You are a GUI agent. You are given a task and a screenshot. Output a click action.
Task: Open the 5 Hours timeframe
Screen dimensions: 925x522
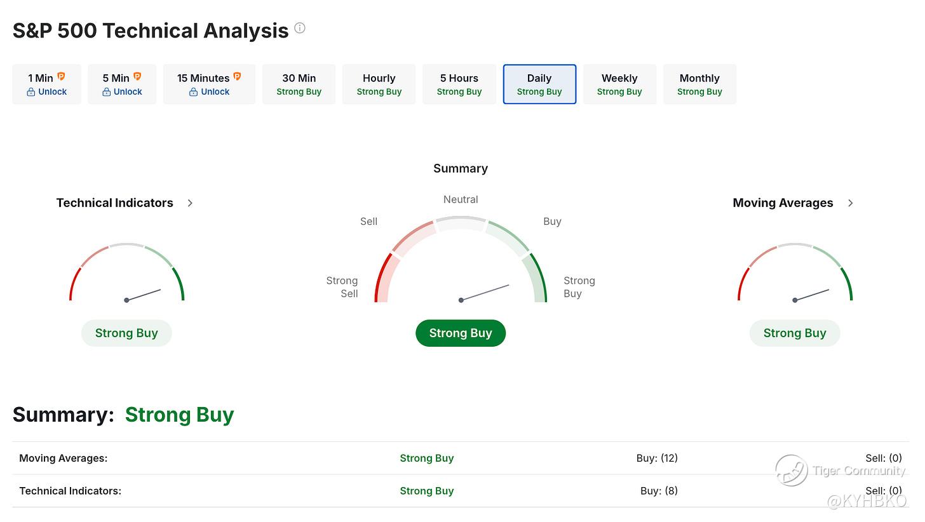459,84
